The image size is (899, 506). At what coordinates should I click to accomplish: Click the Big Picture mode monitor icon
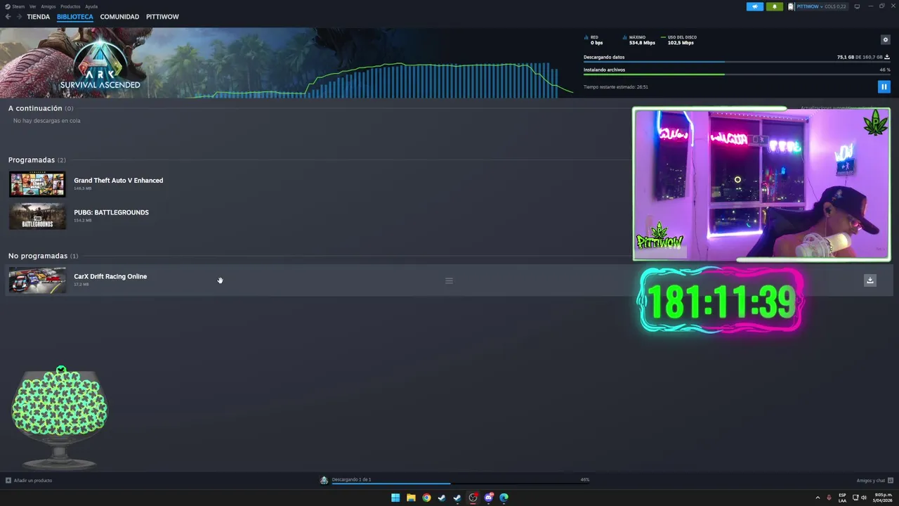click(857, 6)
